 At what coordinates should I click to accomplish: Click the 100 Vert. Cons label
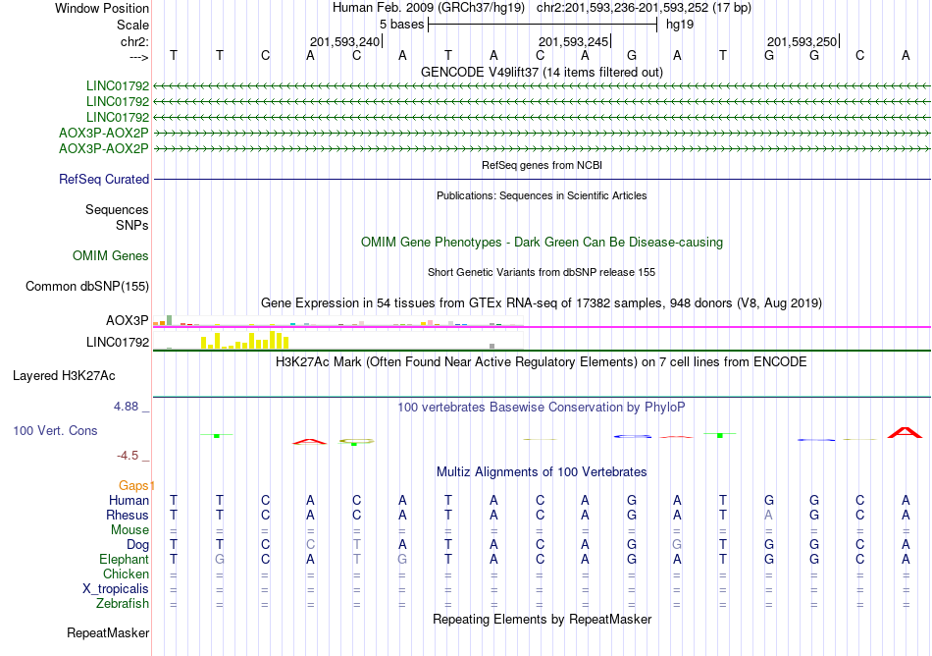tap(55, 430)
